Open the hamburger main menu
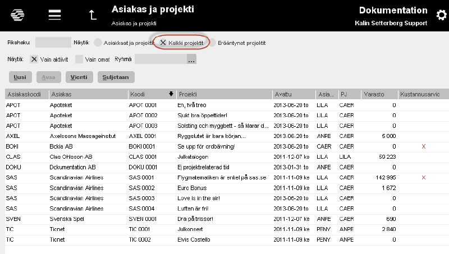 (54, 15)
